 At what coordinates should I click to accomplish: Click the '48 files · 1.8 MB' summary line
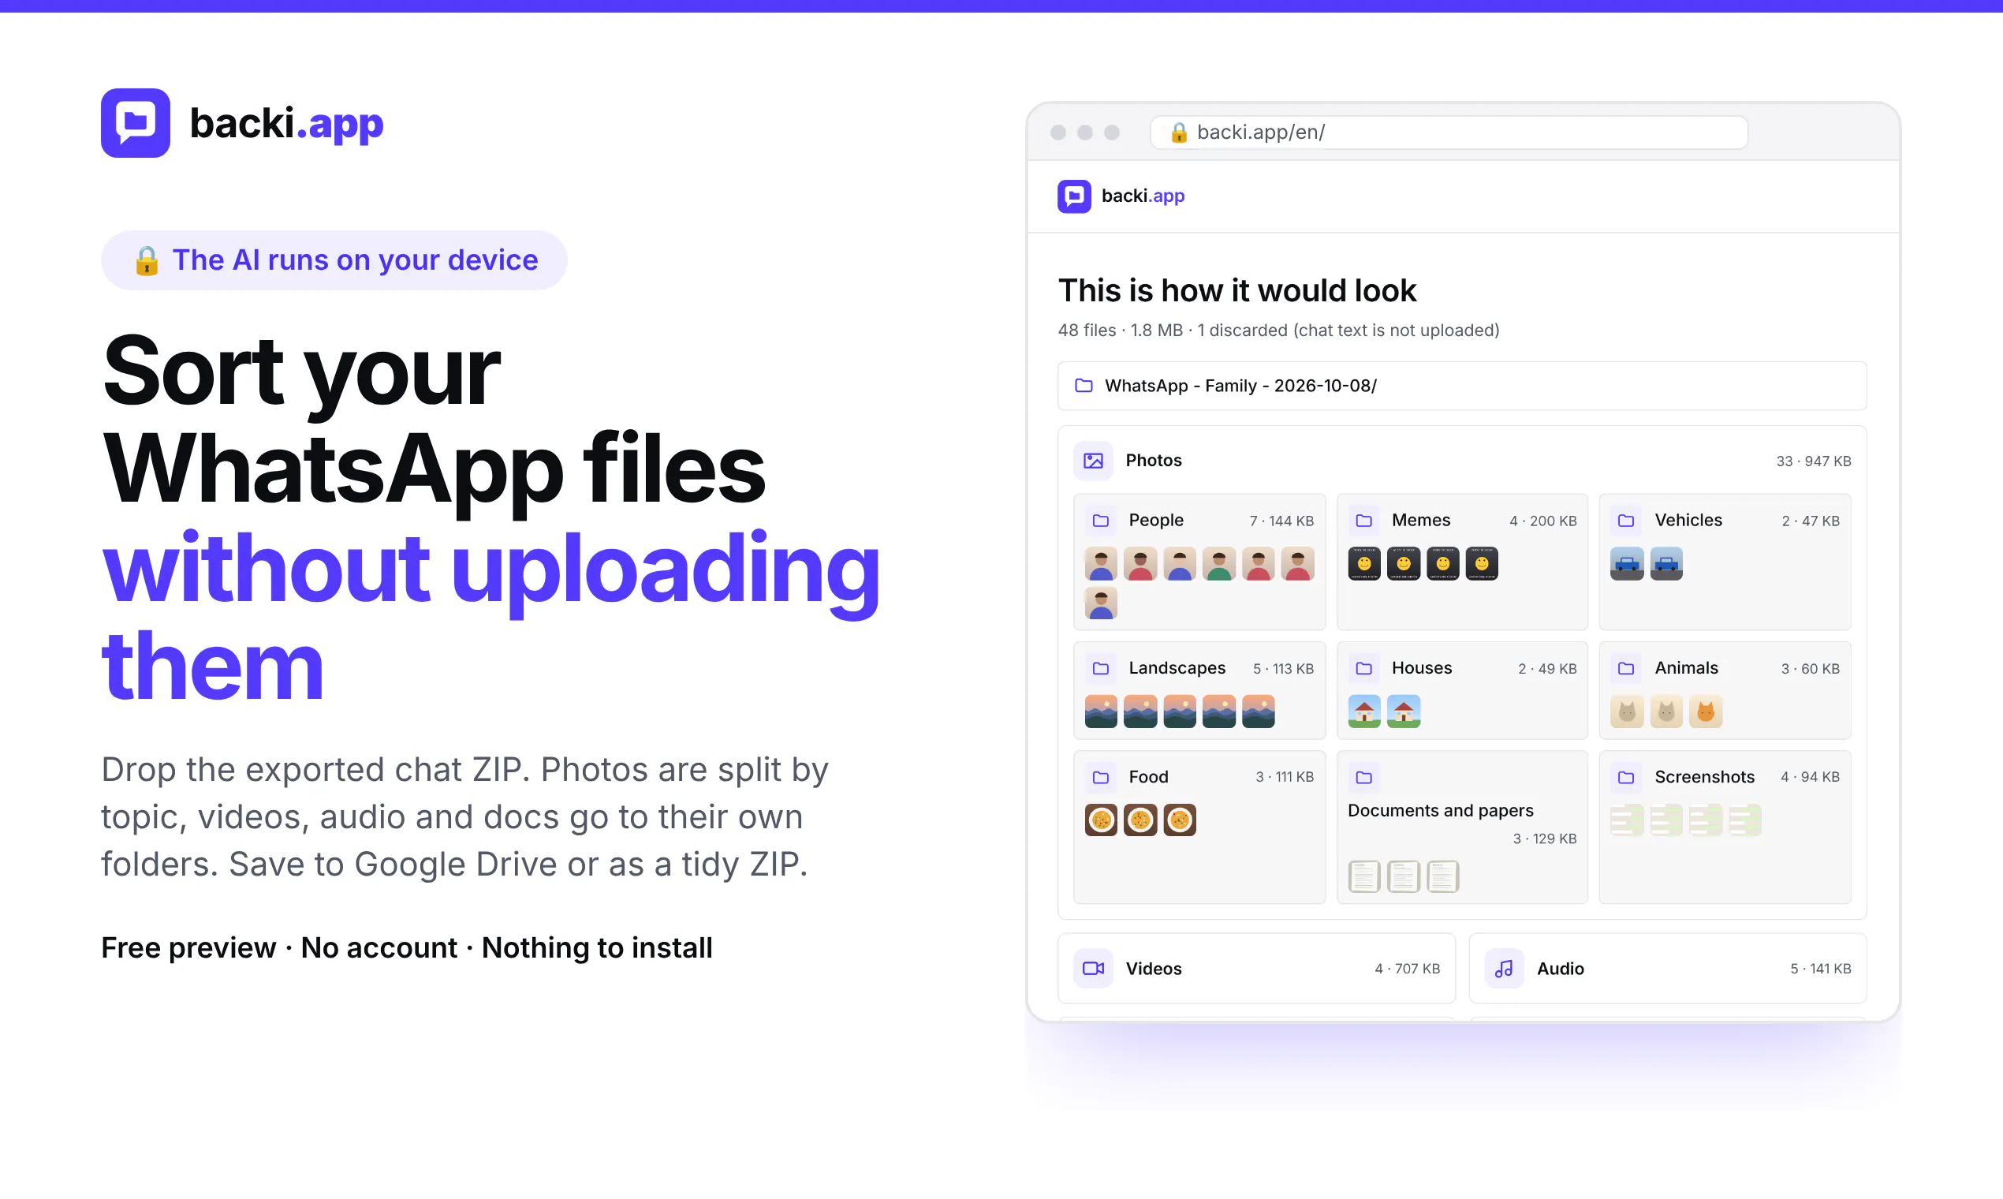pos(1278,331)
